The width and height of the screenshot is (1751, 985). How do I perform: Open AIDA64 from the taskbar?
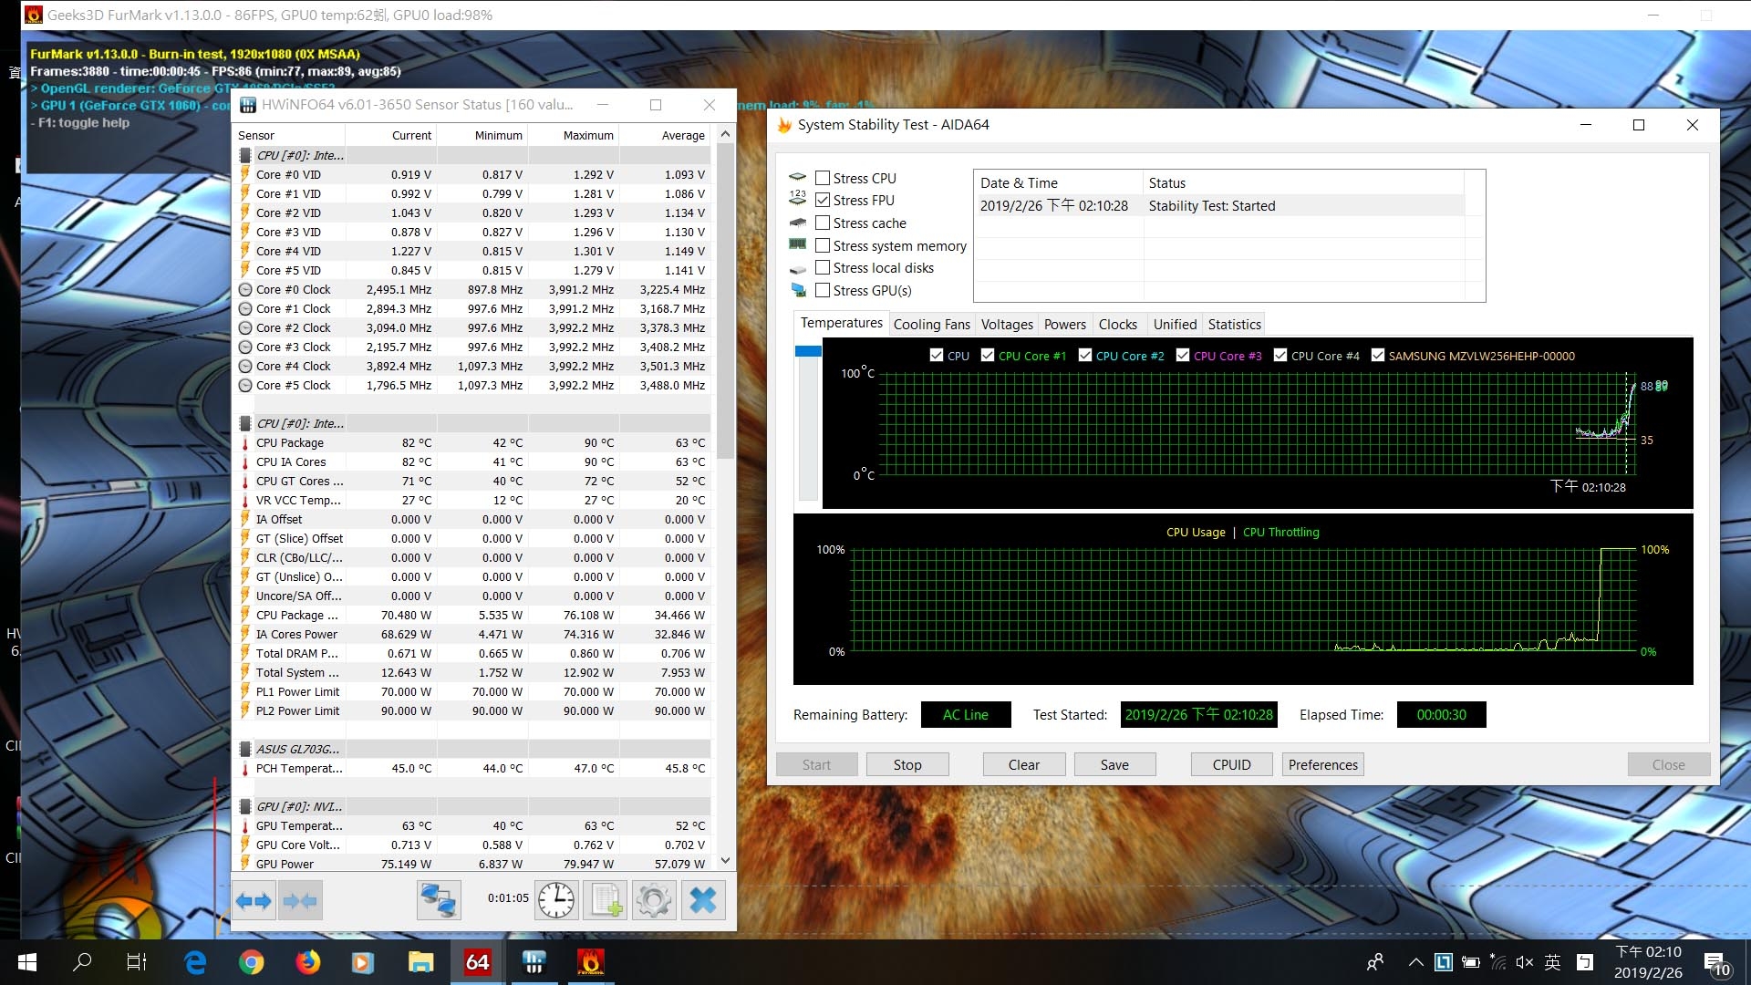point(477,962)
